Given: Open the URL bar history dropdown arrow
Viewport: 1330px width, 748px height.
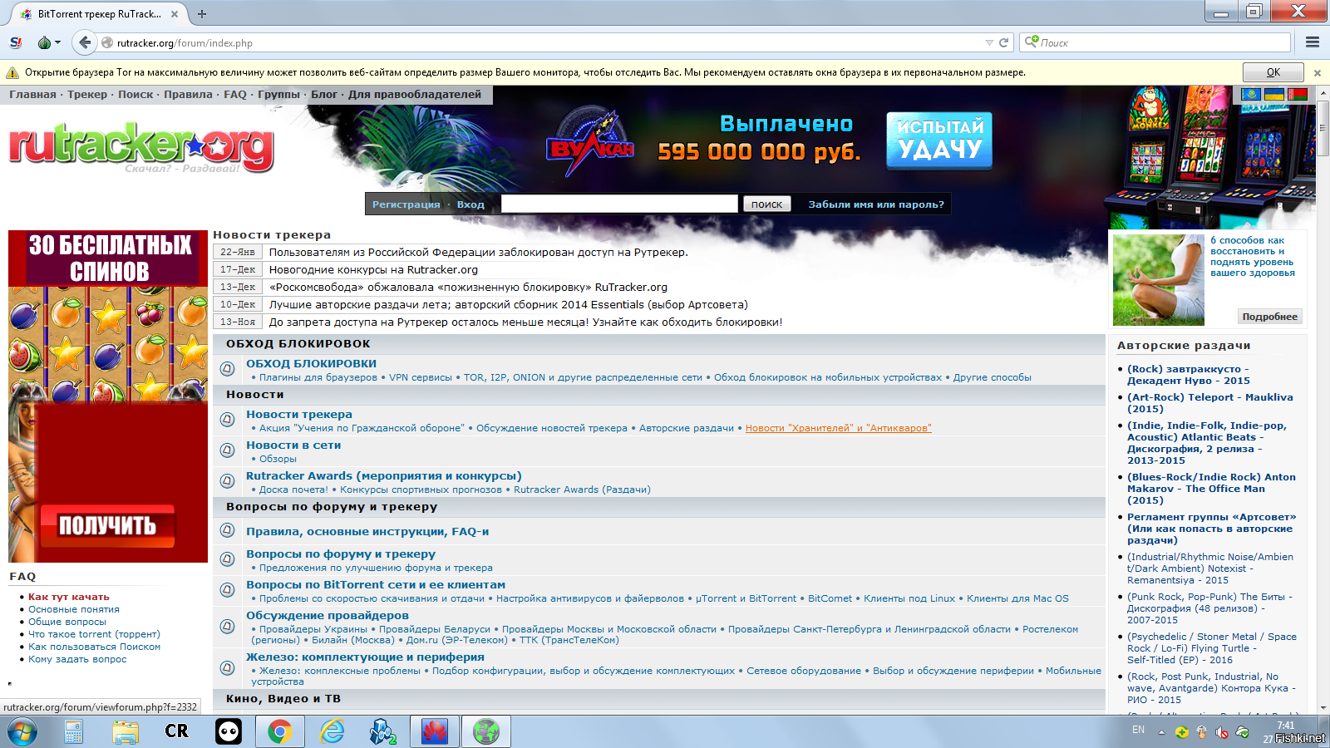Looking at the screenshot, I should click(989, 42).
